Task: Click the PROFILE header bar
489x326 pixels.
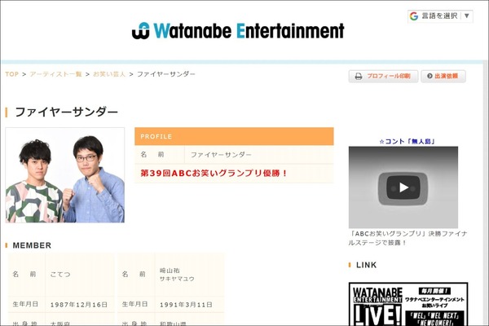Action: coord(234,136)
